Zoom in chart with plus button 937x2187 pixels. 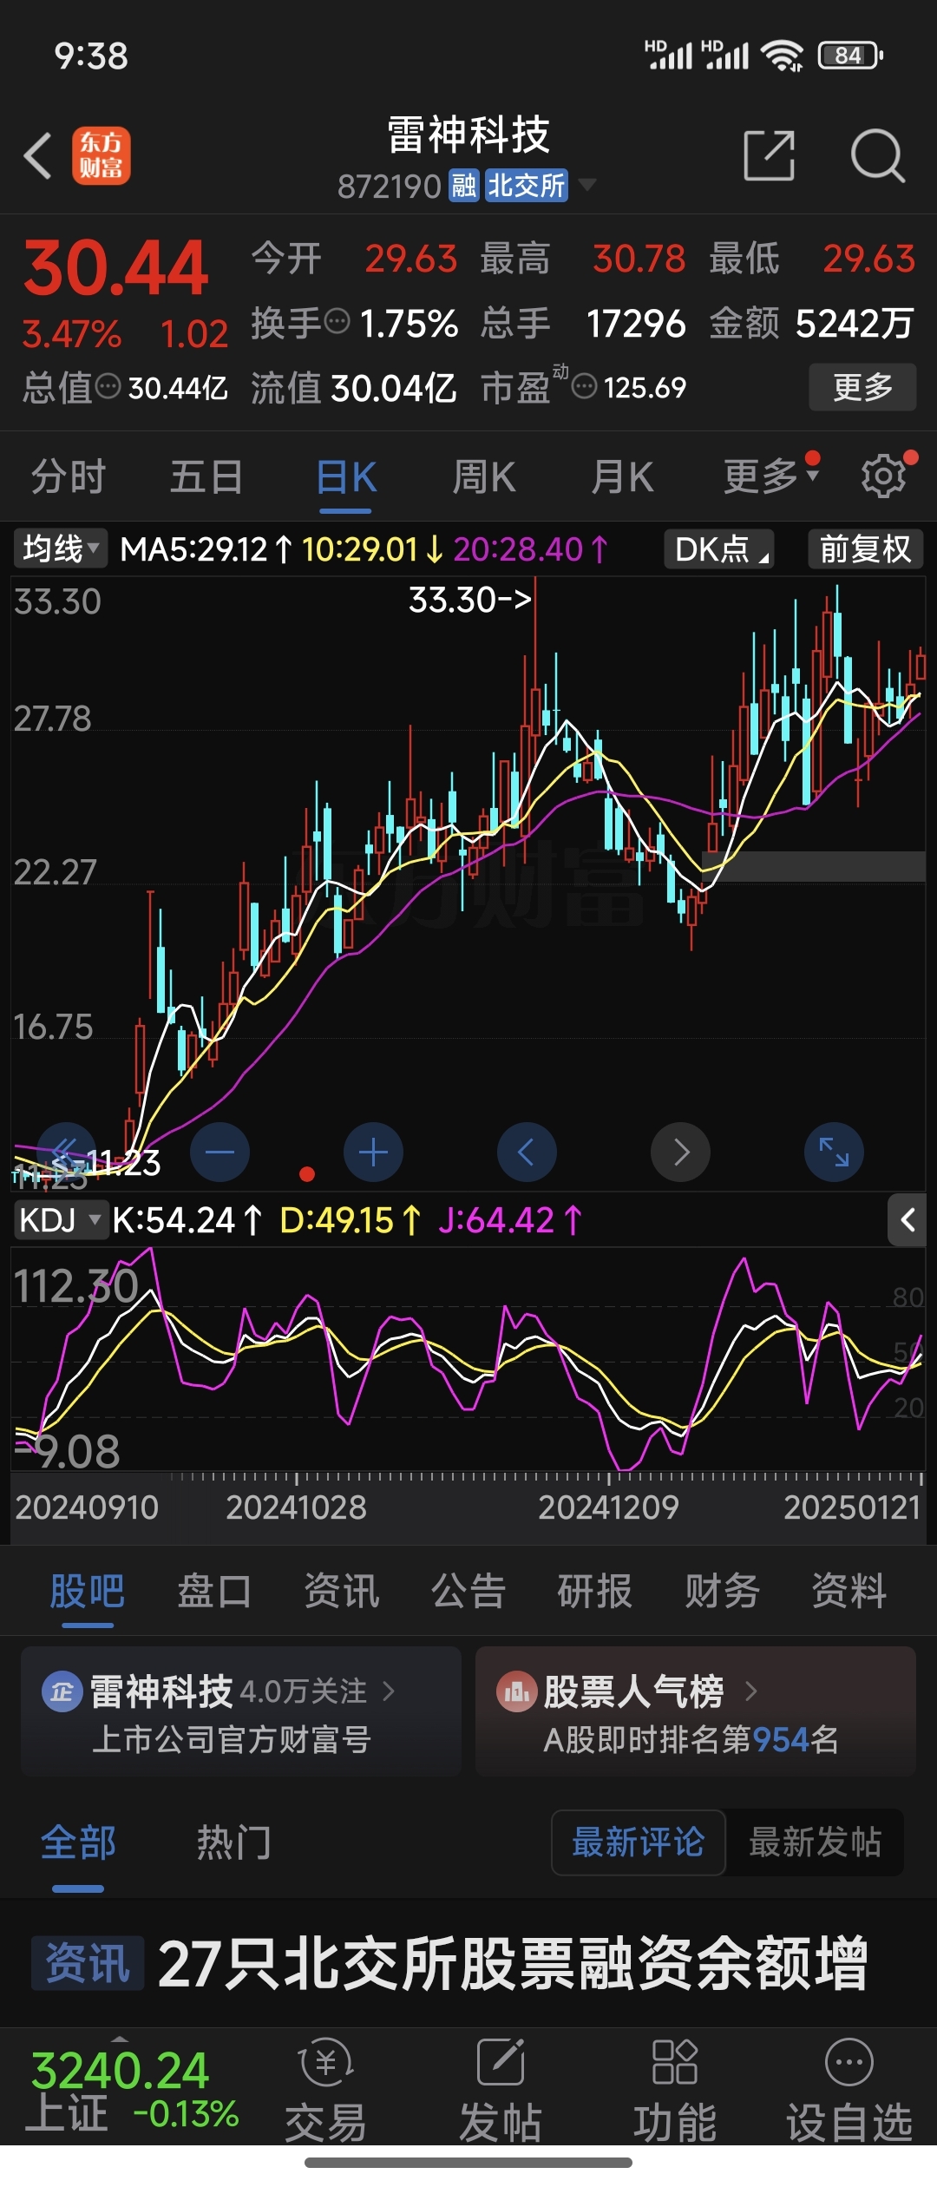pos(373,1153)
